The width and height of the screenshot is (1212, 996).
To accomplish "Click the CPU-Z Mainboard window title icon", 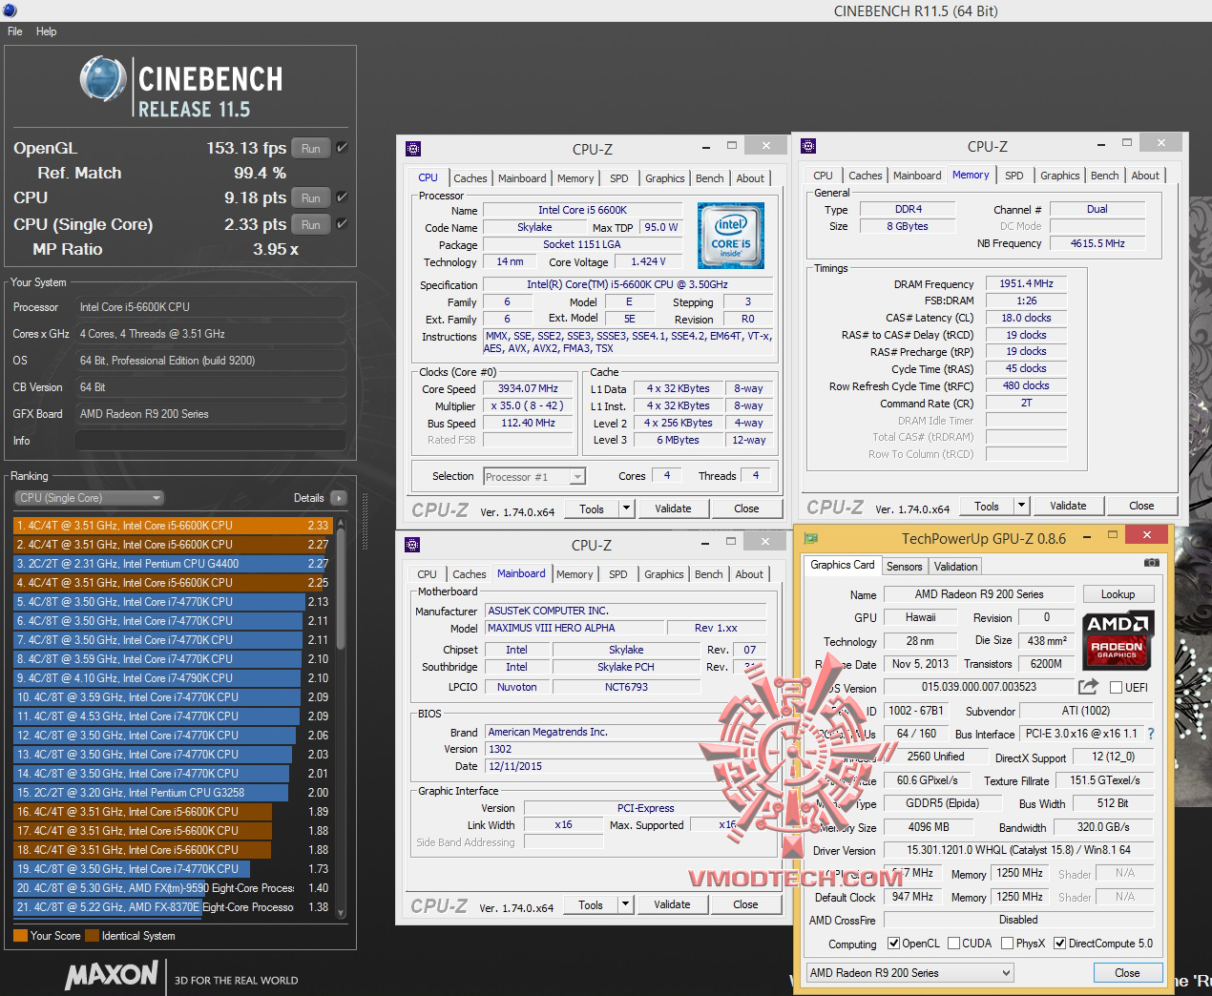I will (412, 545).
